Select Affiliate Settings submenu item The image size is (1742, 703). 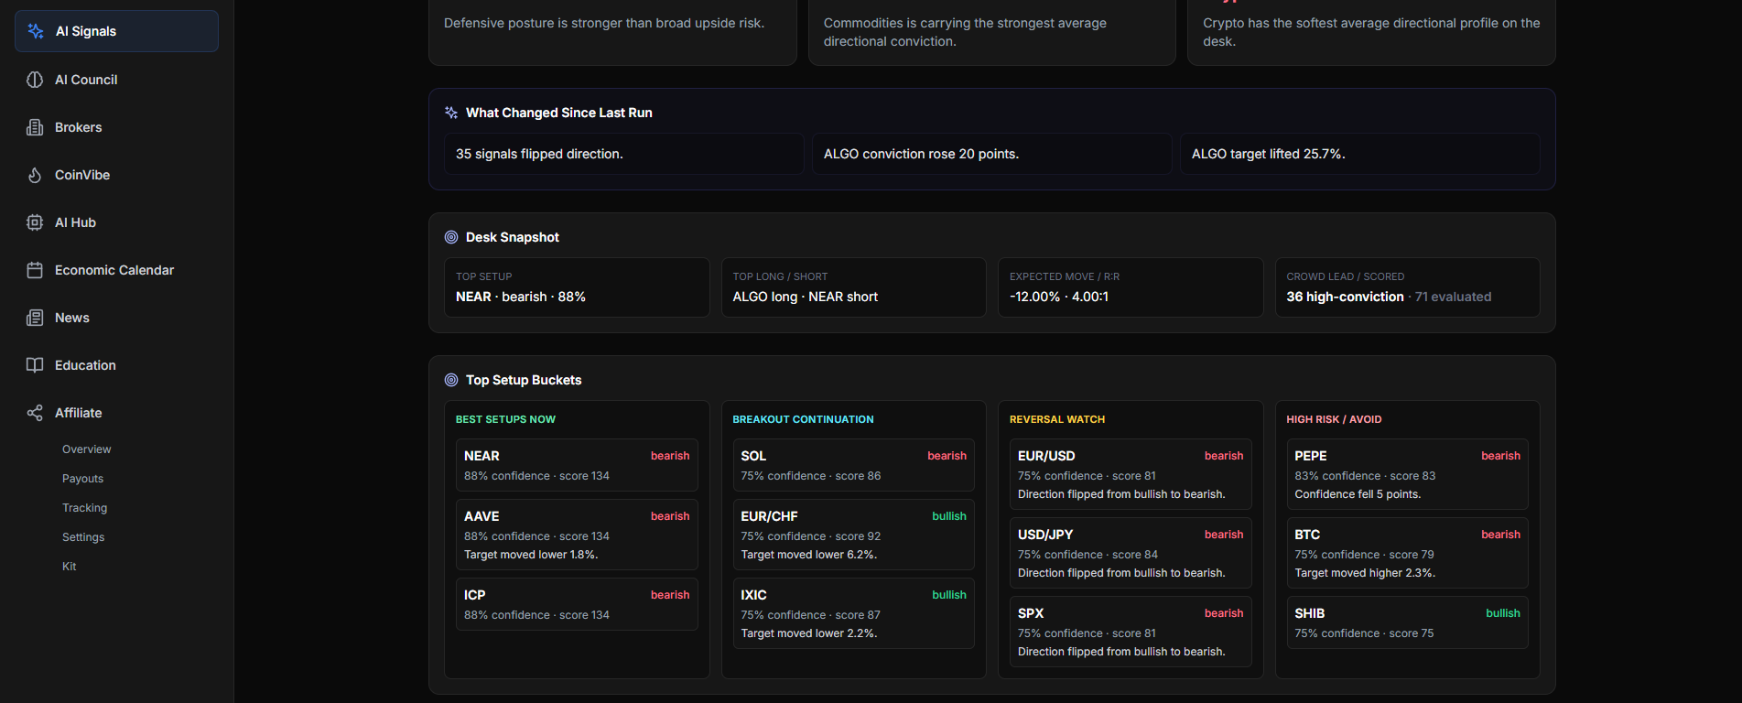pyautogui.click(x=83, y=537)
